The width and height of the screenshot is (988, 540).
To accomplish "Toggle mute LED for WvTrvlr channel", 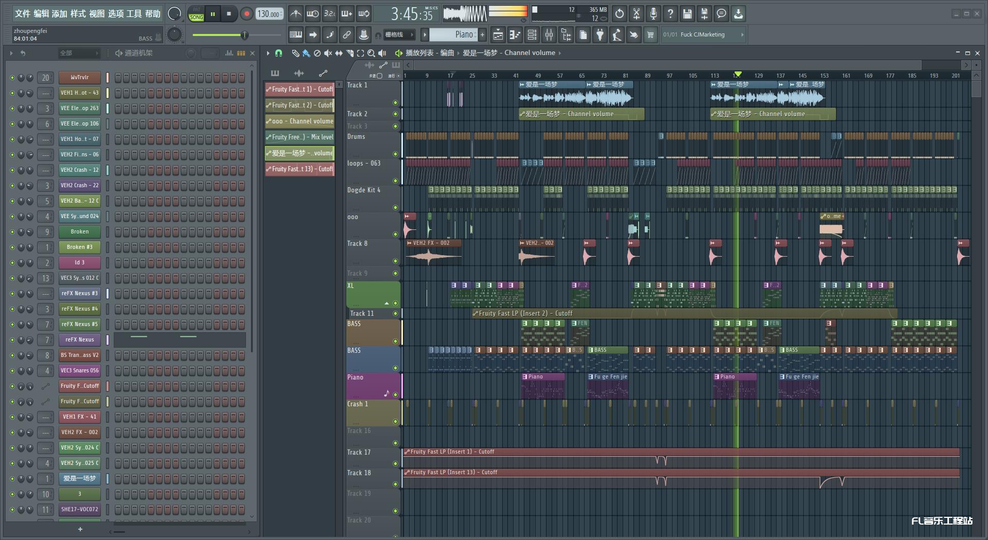I will [12, 78].
